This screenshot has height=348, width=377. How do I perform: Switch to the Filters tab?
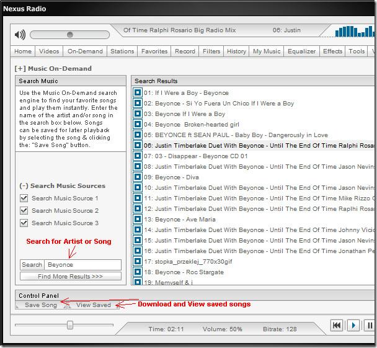(211, 51)
